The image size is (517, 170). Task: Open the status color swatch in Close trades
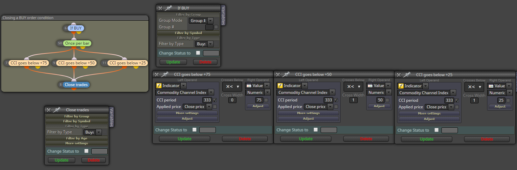[x=100, y=151]
